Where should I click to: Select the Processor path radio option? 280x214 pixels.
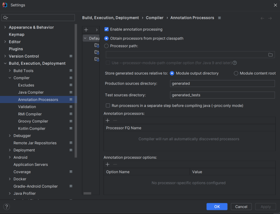(x=106, y=46)
